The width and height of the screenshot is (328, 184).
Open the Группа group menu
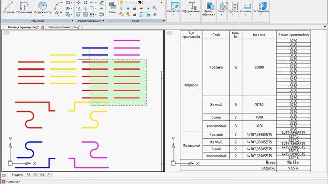(233, 8)
